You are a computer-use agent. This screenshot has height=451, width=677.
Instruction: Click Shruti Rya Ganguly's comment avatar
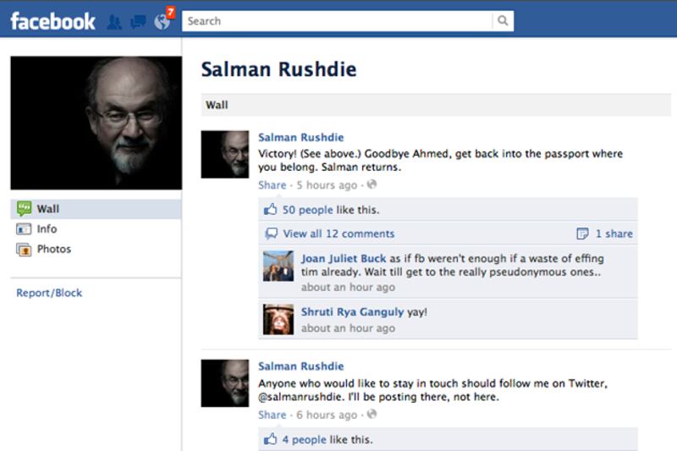[278, 319]
